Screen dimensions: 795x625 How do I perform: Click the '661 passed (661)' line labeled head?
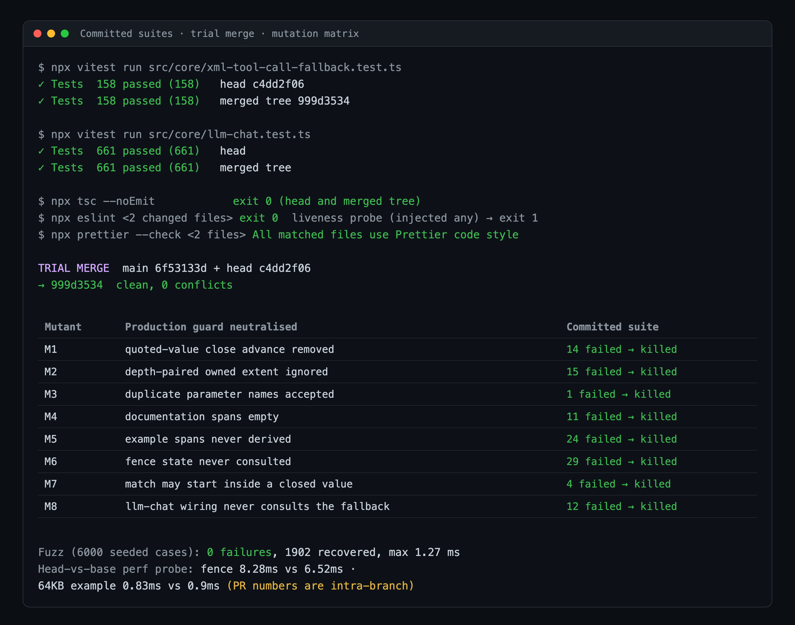142,151
